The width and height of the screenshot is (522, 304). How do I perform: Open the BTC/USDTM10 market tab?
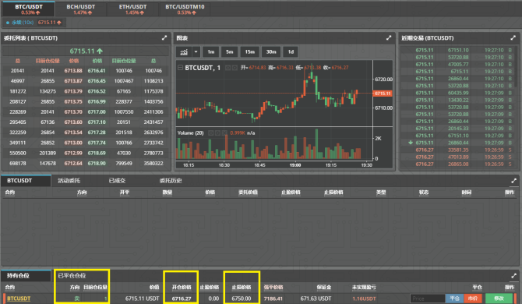(185, 9)
